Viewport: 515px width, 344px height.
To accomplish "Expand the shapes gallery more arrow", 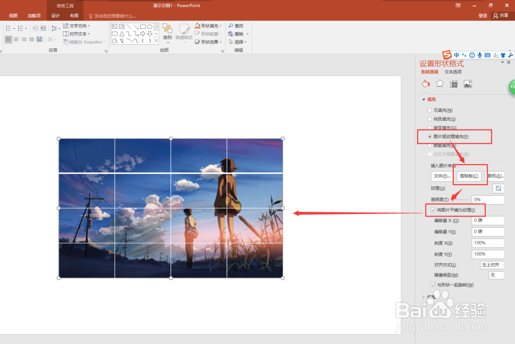I will coord(157,41).
